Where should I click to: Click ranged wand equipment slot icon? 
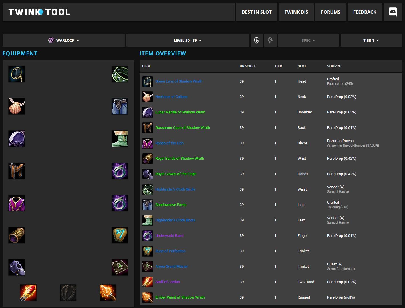(x=108, y=293)
